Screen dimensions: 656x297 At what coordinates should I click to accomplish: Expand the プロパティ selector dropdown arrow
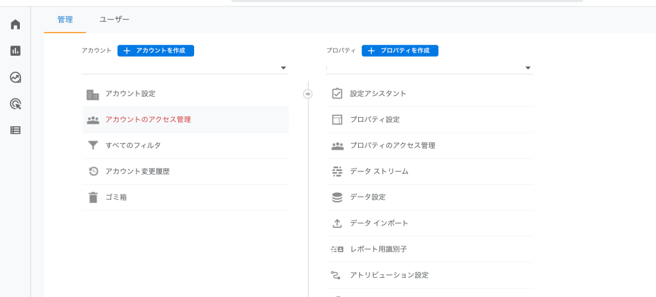point(528,68)
